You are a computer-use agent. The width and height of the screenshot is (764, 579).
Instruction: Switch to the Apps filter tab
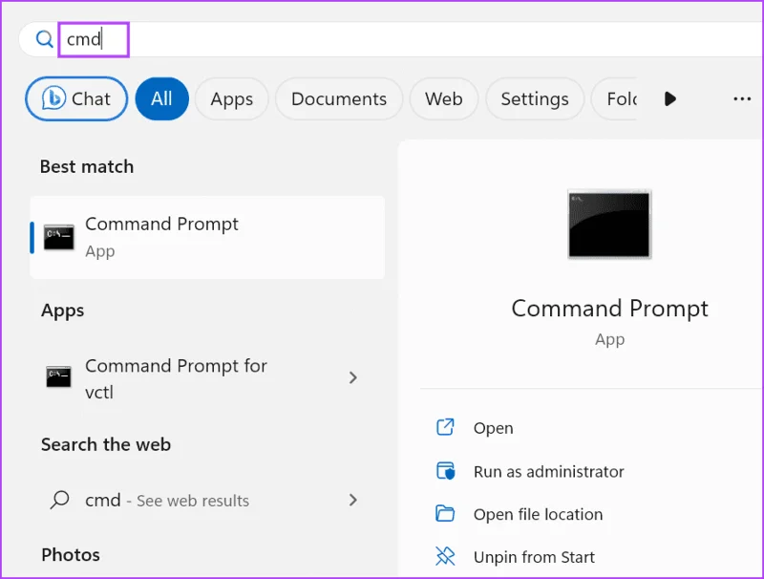click(232, 99)
